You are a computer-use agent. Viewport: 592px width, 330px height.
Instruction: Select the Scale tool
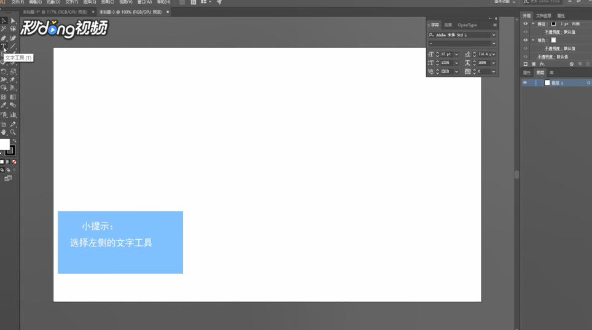[13, 71]
